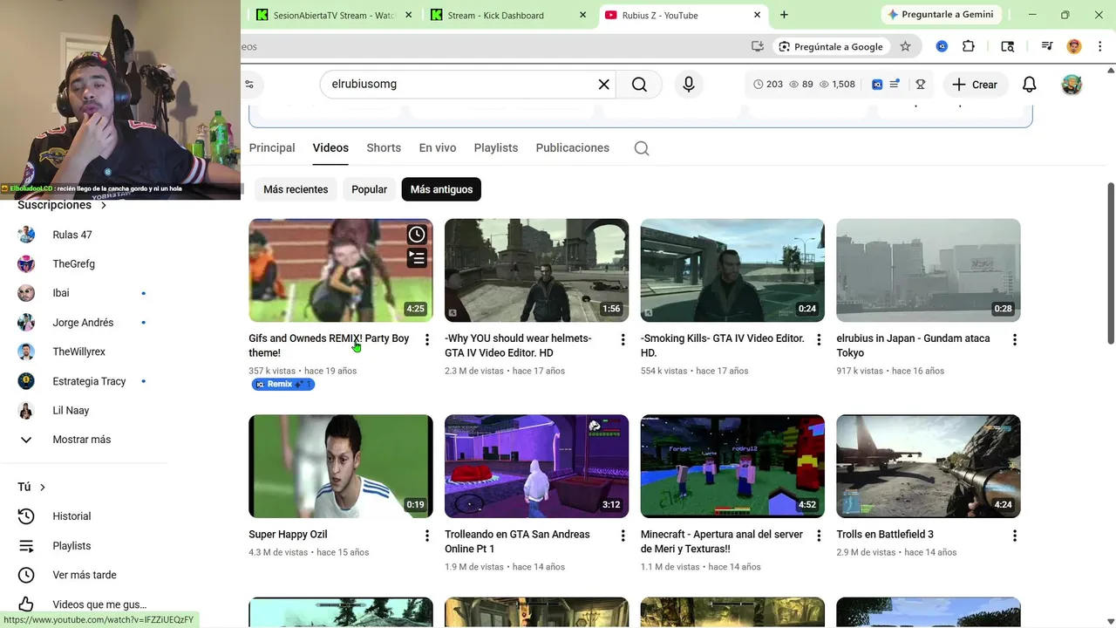Click the vidIQ logo in YouTube header
Screen dimensions: 1116x628
click(877, 85)
